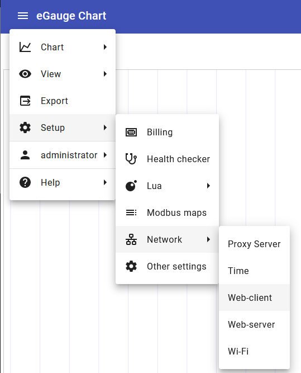Open the Help menu entry

[x=63, y=182]
